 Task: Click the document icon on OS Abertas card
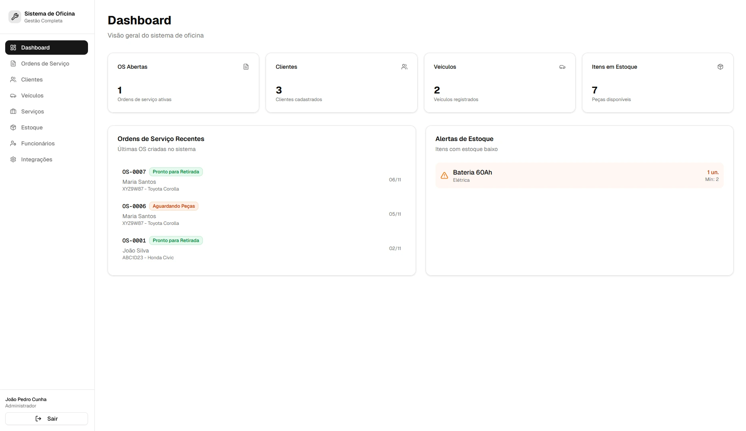point(246,67)
